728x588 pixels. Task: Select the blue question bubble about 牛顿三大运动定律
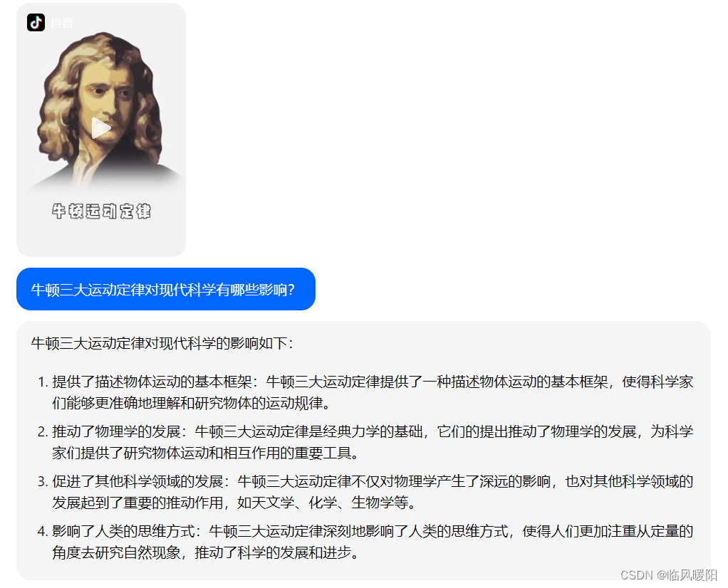coord(166,289)
